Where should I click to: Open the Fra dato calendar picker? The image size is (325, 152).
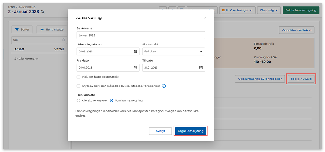click(135, 67)
